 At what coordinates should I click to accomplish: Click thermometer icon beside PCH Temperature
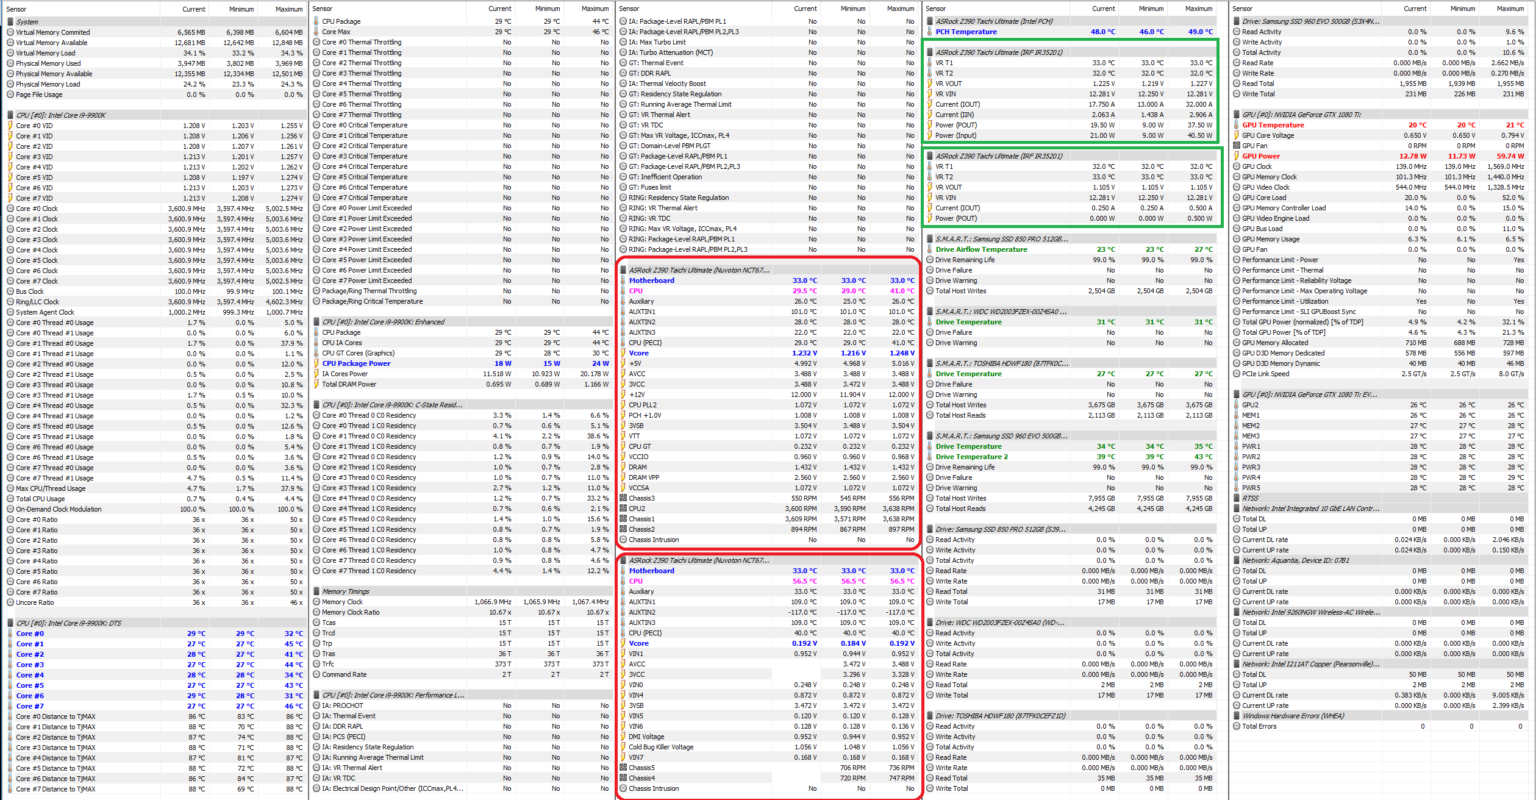point(929,32)
